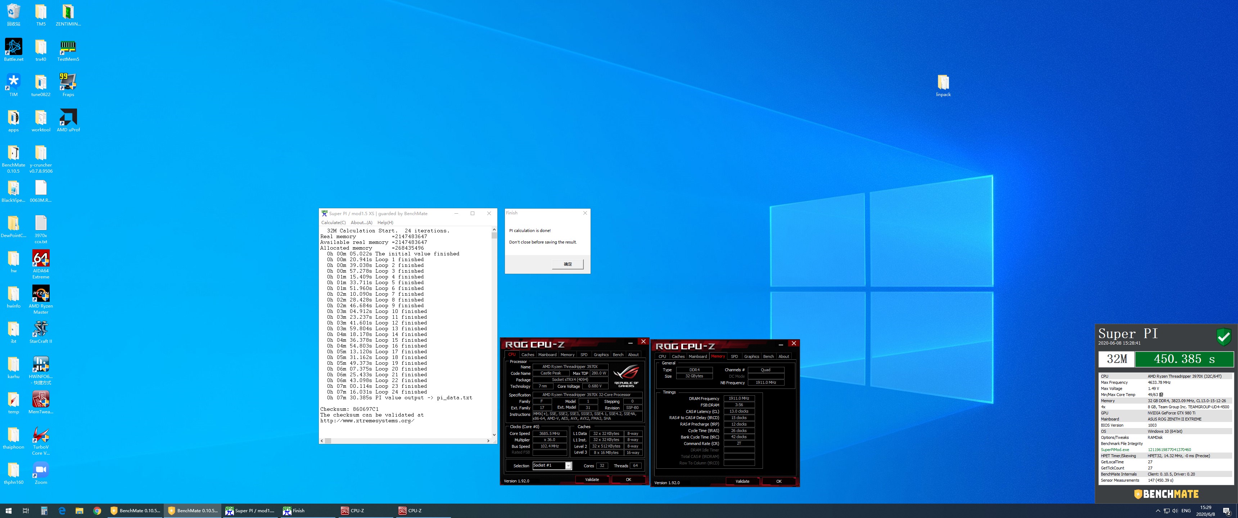Image resolution: width=1238 pixels, height=518 pixels.
Task: Switch to the Finish taskbar button
Action: pyautogui.click(x=308, y=511)
